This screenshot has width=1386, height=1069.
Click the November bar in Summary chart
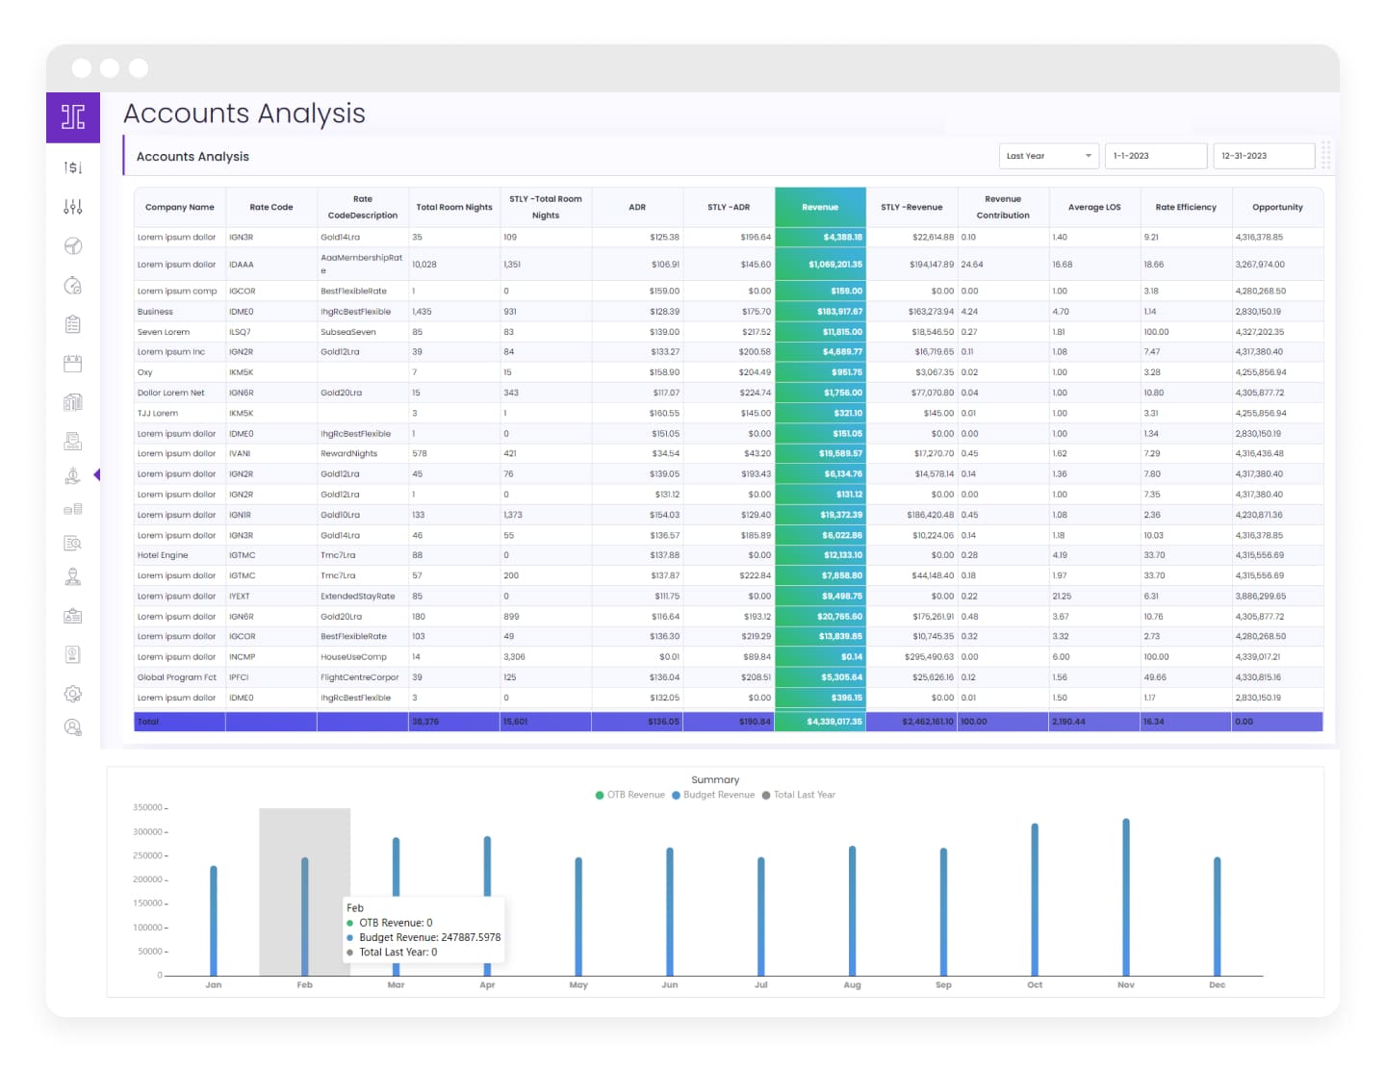(1126, 897)
